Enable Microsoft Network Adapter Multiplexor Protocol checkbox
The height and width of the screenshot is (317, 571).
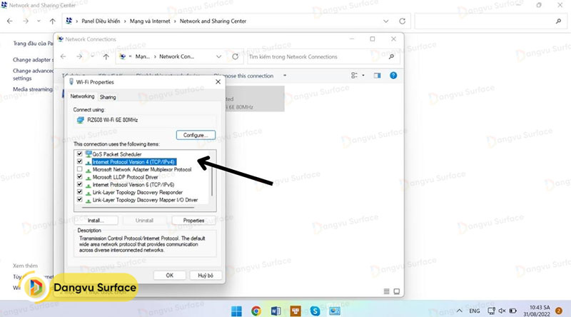(79, 169)
